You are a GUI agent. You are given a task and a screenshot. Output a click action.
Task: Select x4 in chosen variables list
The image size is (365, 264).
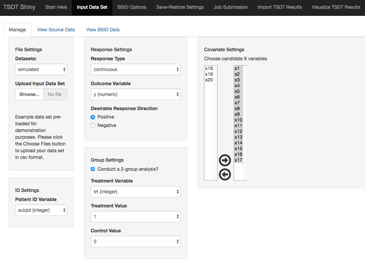point(238,86)
